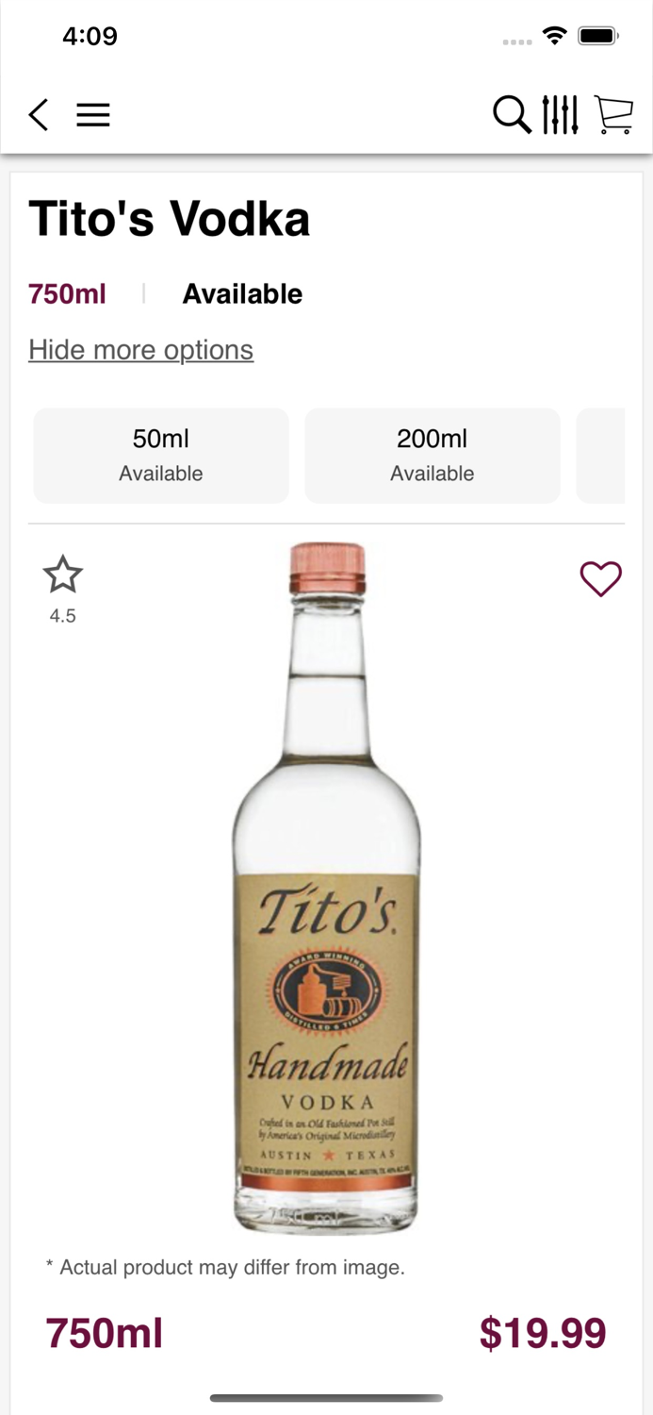Tap the back arrow icon
The height and width of the screenshot is (1415, 653).
point(38,115)
